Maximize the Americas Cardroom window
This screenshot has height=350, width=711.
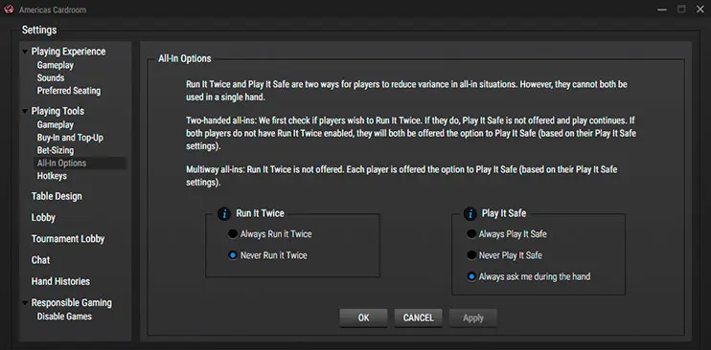click(681, 9)
